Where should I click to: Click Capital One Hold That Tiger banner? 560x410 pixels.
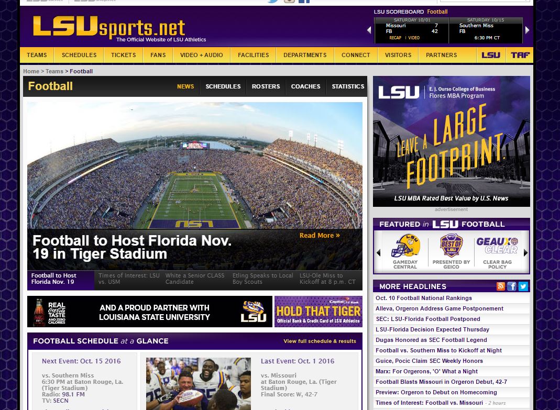[318, 312]
